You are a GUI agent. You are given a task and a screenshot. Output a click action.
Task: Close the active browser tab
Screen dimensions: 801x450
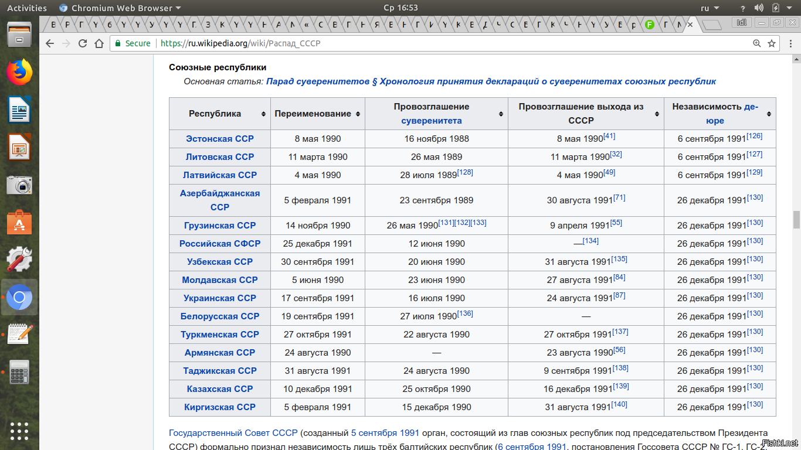(x=690, y=25)
